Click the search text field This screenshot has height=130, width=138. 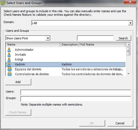click(95, 38)
